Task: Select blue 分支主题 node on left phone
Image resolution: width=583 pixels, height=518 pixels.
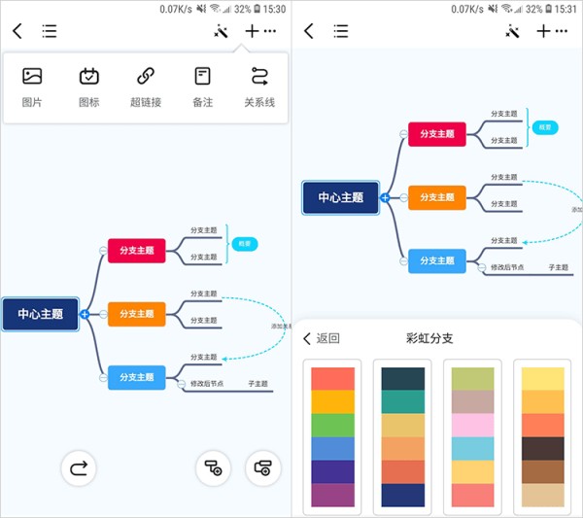Action: tap(137, 377)
